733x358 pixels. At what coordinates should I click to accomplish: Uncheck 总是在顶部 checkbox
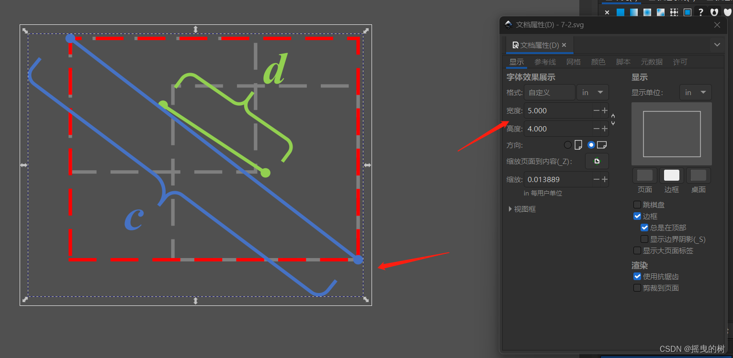coord(644,228)
